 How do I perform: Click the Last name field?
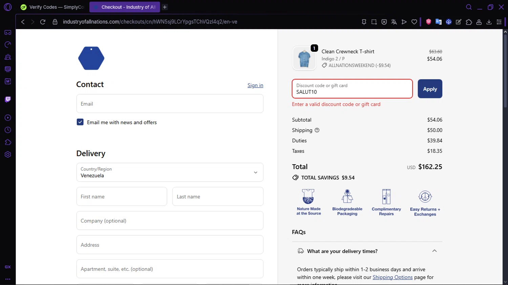[218, 196]
